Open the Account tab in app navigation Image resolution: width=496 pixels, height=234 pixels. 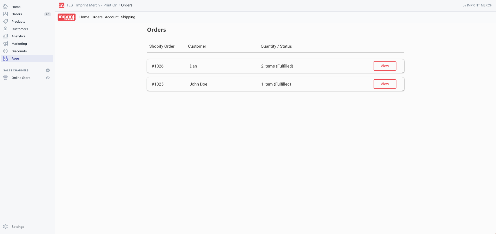(x=112, y=17)
